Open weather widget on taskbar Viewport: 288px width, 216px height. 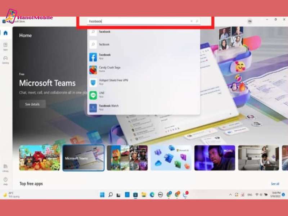click(12, 195)
